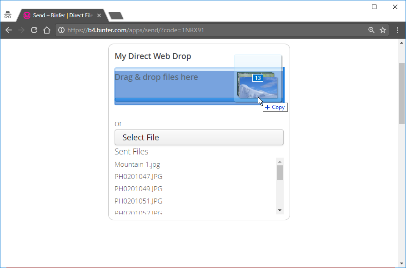406x268 pixels.
Task: Click the page scrollbar up arrow
Action: click(x=401, y=43)
